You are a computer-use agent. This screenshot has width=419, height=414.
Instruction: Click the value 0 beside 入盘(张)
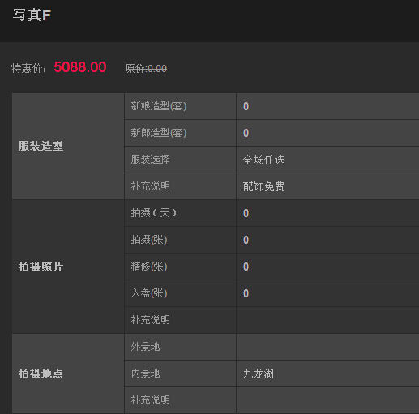click(246, 293)
